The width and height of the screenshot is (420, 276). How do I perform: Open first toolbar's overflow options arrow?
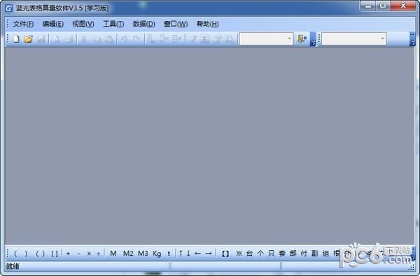(x=313, y=39)
